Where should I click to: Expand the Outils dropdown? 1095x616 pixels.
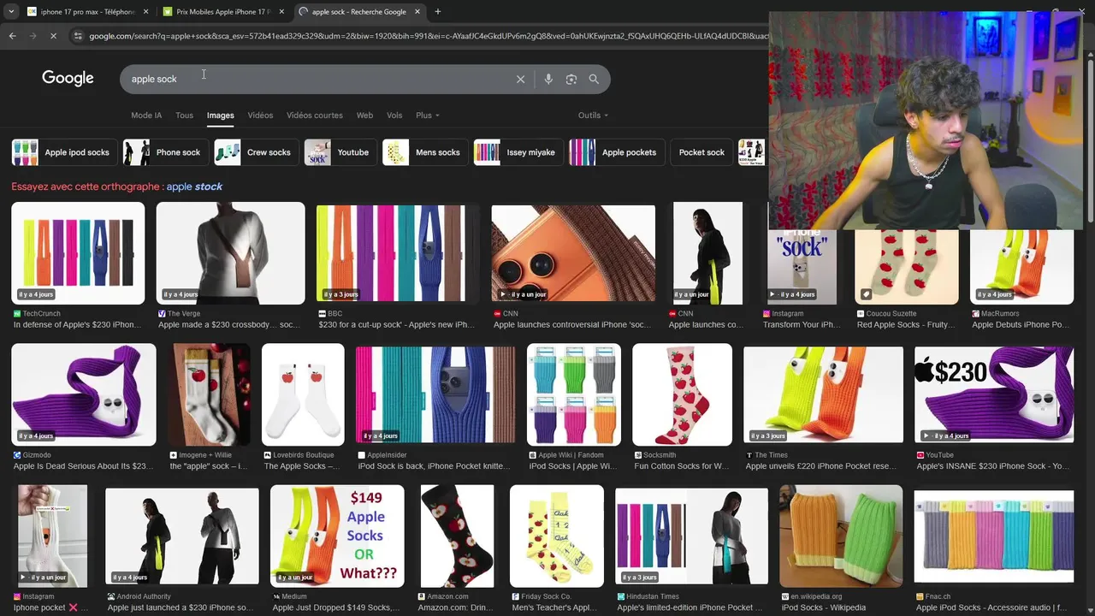pos(593,115)
